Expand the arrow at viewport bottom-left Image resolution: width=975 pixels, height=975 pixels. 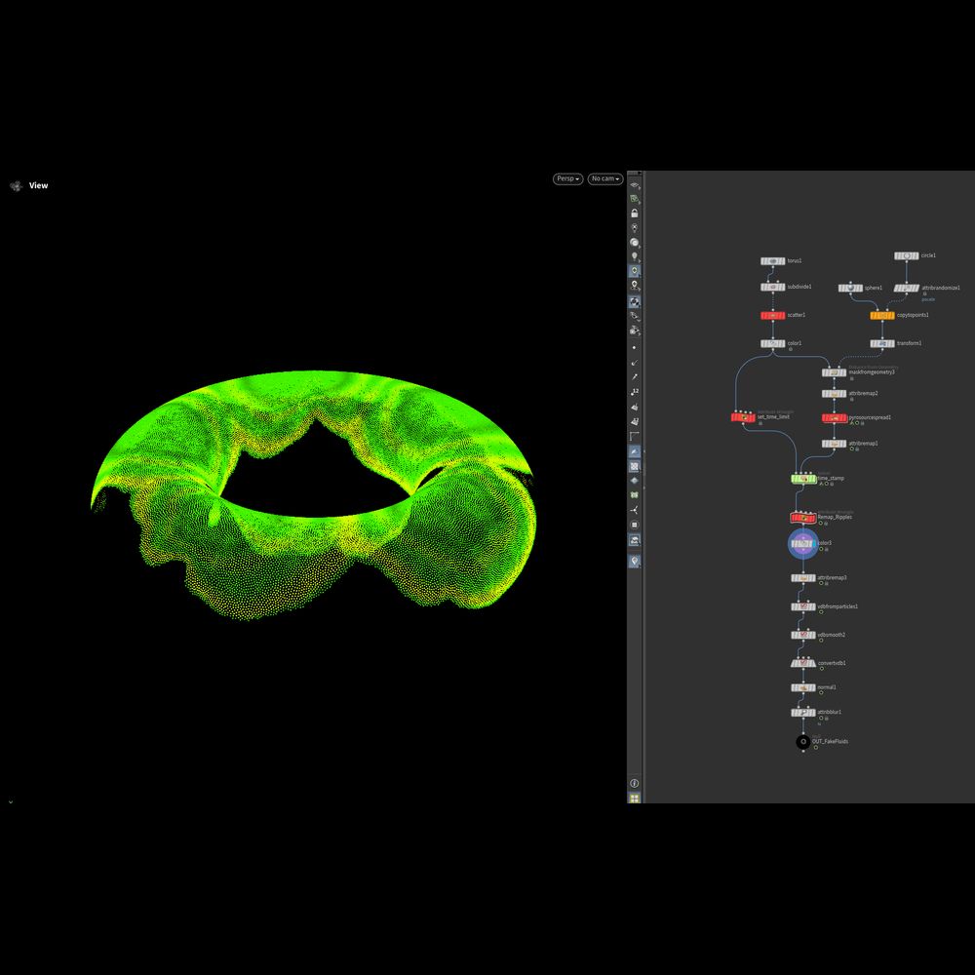(x=10, y=801)
